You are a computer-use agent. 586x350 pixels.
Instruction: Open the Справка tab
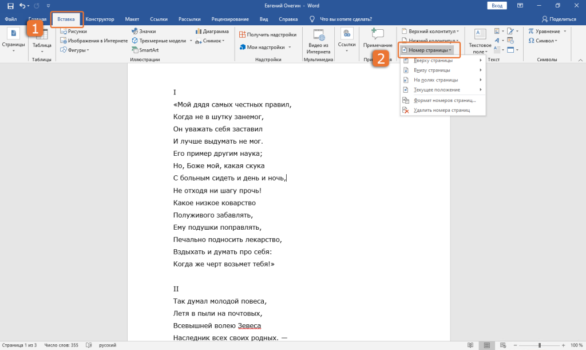(288, 19)
